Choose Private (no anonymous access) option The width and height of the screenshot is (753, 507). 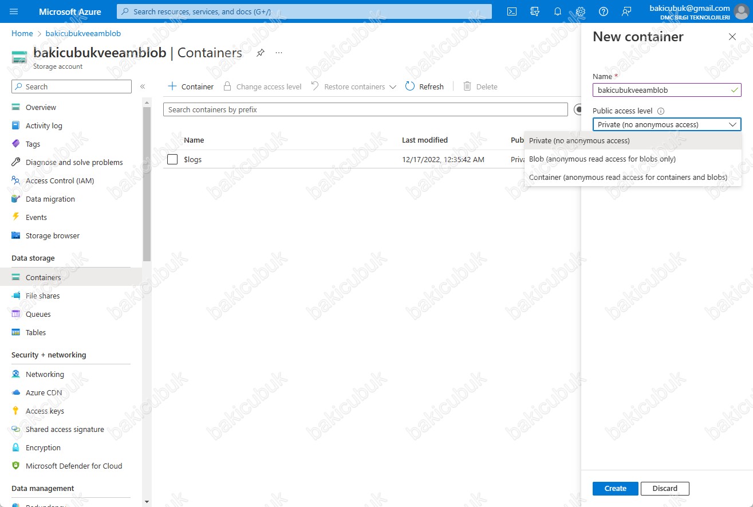click(633, 140)
